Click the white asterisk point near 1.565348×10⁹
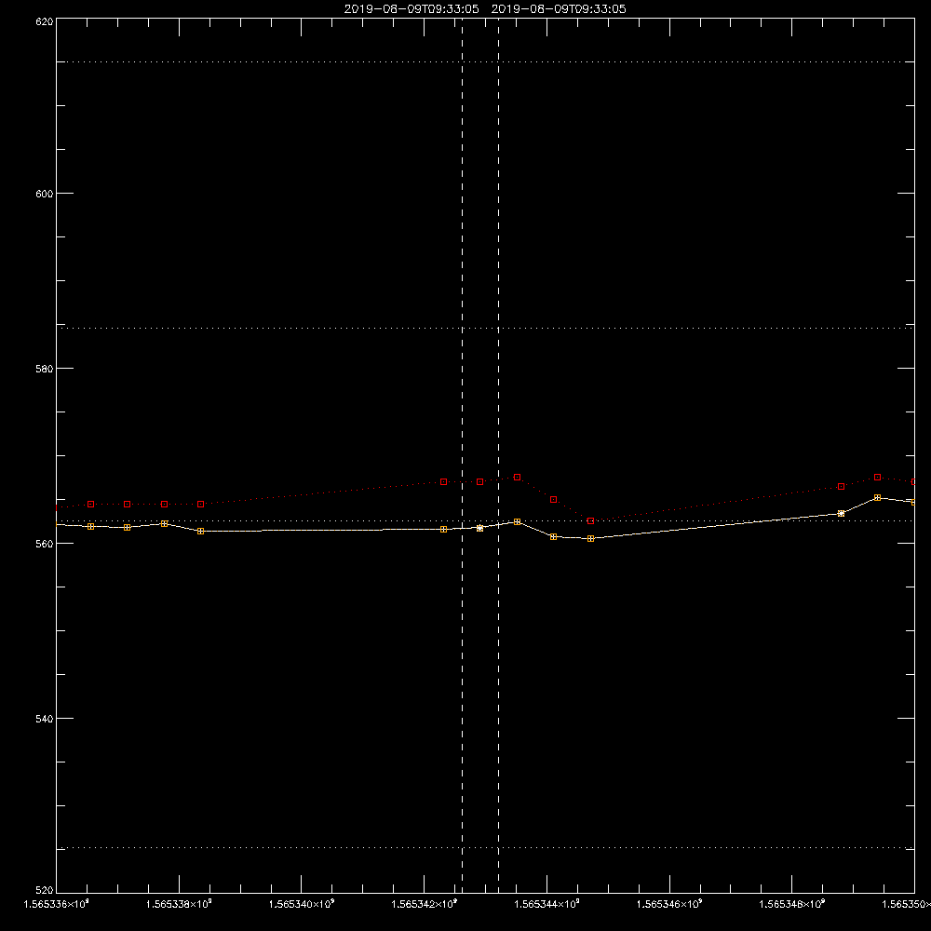This screenshot has height=931, width=931. tap(841, 514)
